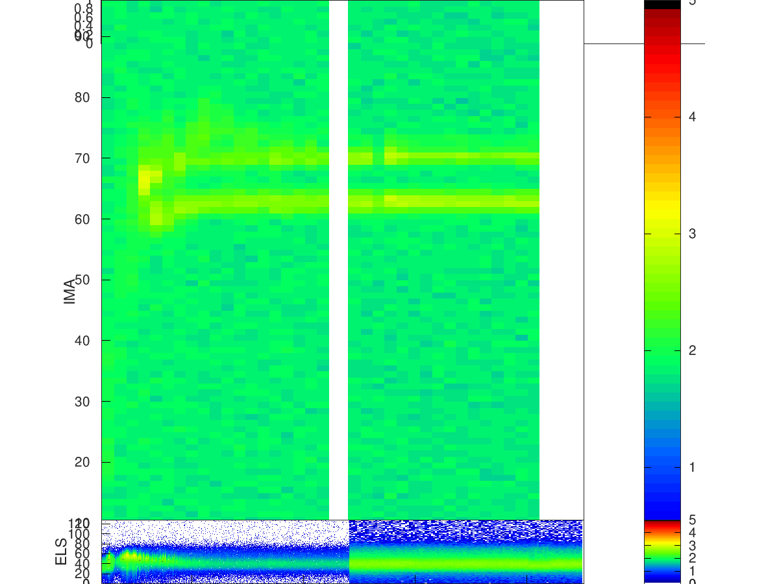
Task: Select tick label 70 on IMA axis
Action: (x=82, y=158)
